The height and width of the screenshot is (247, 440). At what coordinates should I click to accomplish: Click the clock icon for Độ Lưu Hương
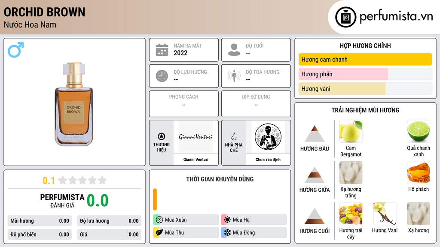click(162, 76)
